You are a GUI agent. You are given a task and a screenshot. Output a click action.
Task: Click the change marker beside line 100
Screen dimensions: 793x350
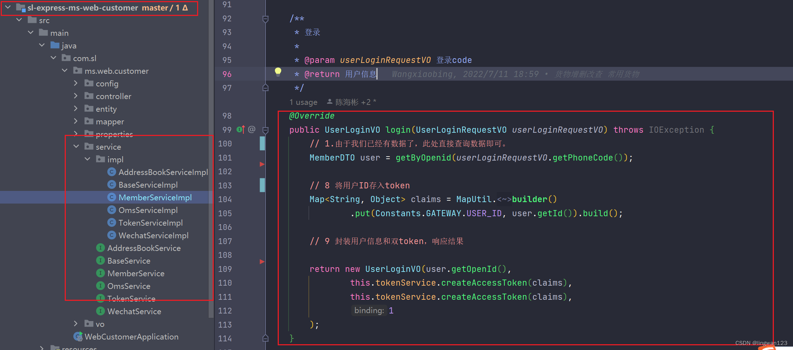tap(262, 144)
